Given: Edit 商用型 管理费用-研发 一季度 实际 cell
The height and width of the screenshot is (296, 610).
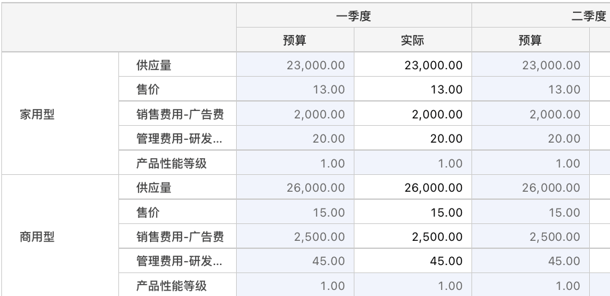Looking at the screenshot, I should [x=413, y=260].
